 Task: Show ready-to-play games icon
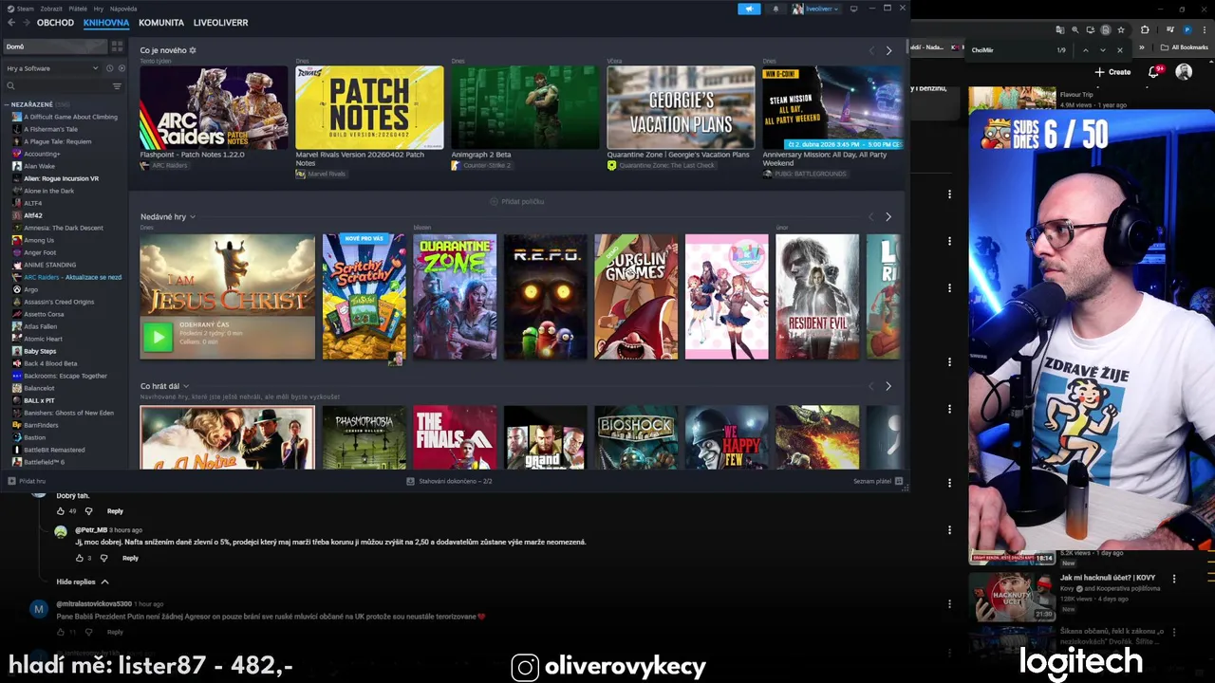120,68
